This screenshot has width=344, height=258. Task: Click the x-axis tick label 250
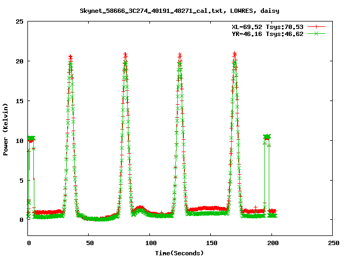tap(333, 243)
